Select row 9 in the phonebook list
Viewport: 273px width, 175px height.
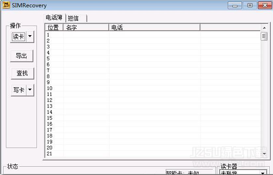click(152, 82)
